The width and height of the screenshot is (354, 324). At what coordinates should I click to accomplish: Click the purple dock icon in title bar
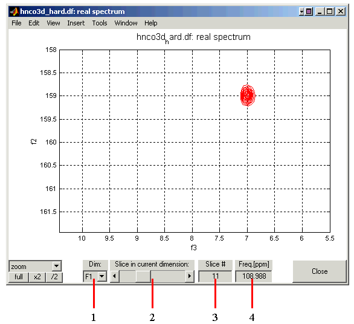click(x=309, y=11)
